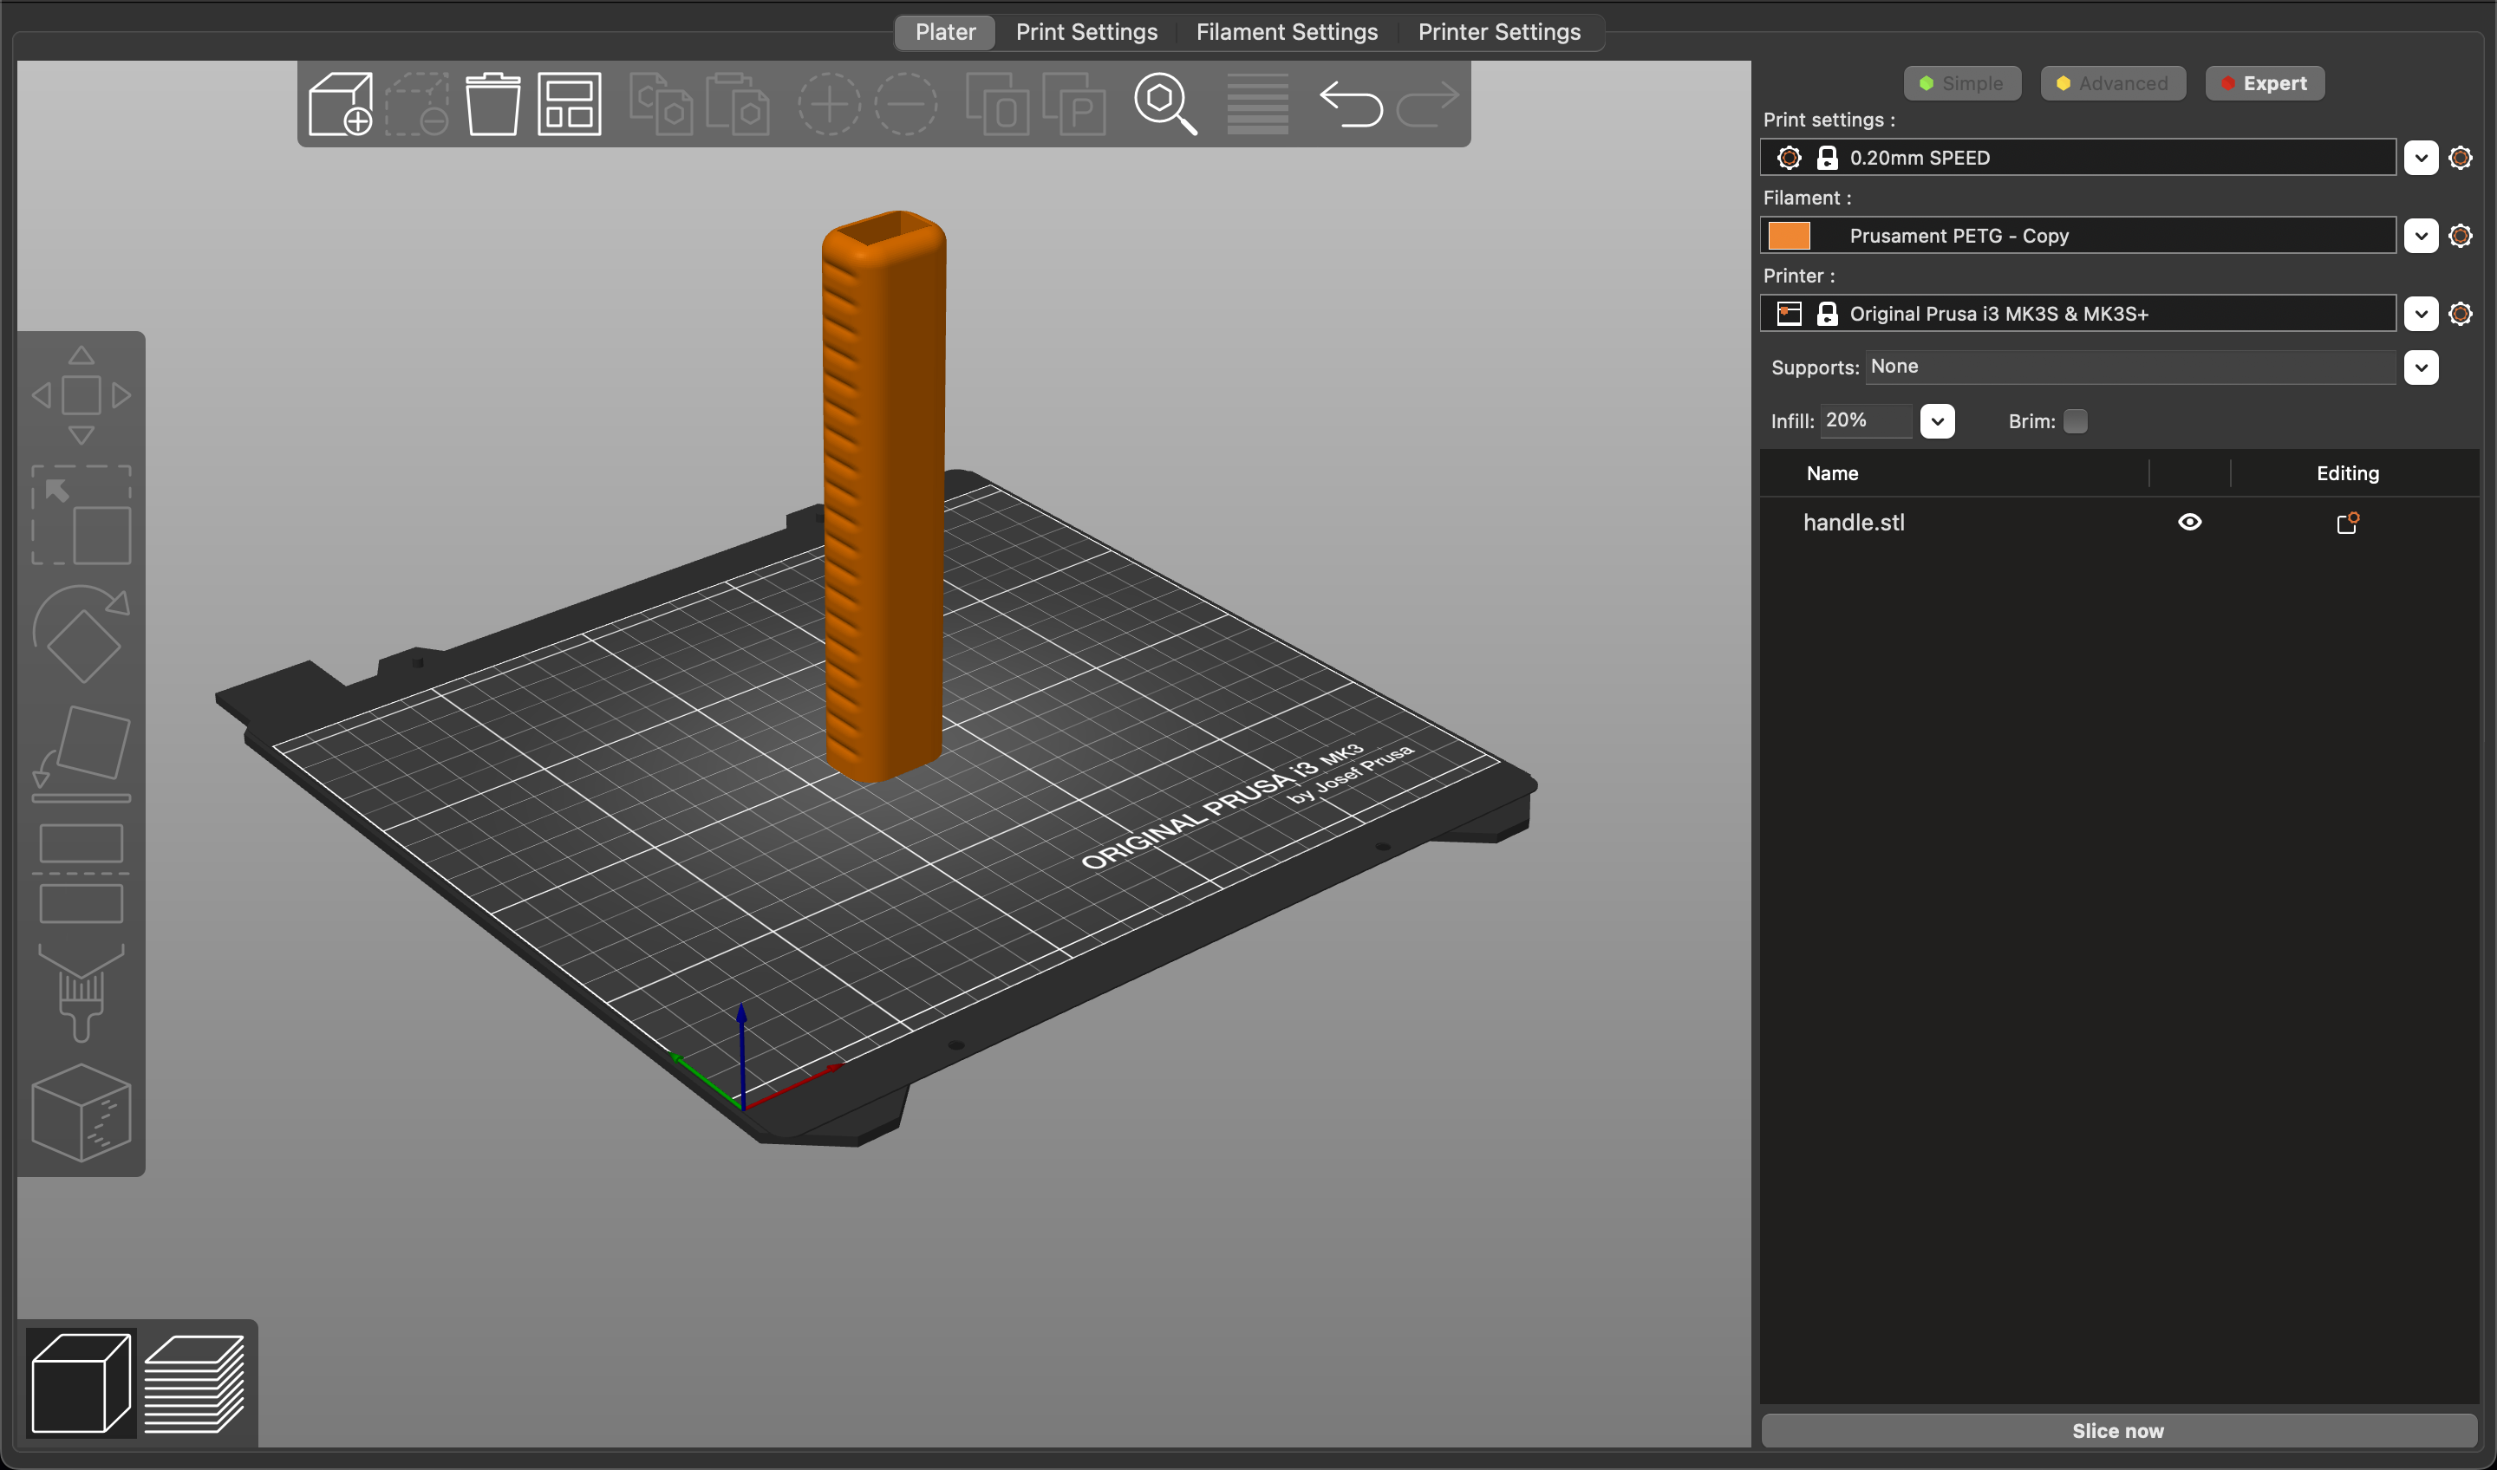Screen dimensions: 2497x1470
Task: Expand the Printer preset dropdown
Action: (2421, 314)
